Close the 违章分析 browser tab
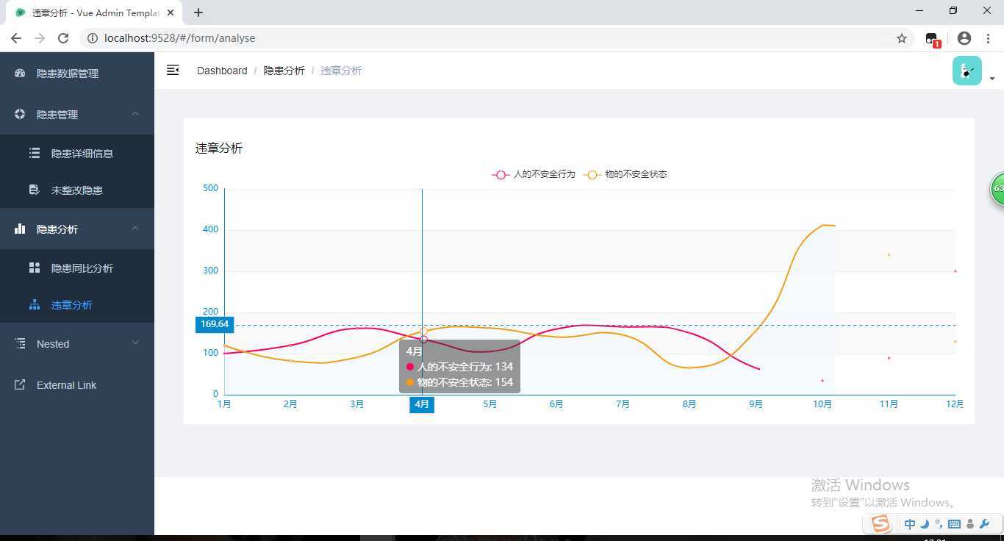Screen dimensions: 1004x541 click(x=171, y=12)
